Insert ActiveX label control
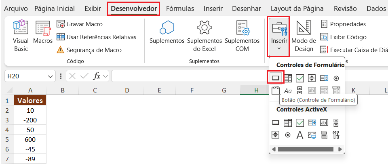Viewport: 388px width, 164px height. [299, 135]
